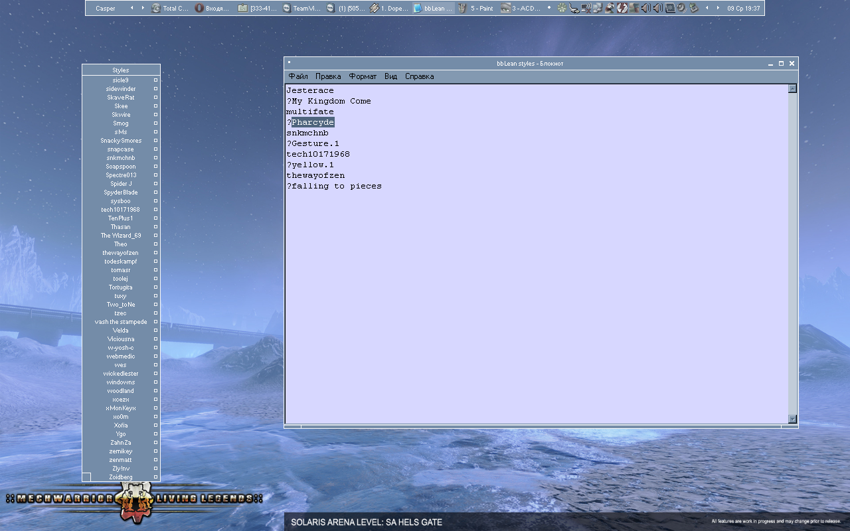Switch to the '5 - Paint' taskbar item
This screenshot has height=531, width=850.
click(476, 9)
